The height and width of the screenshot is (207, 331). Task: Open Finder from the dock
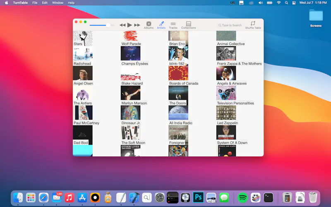pyautogui.click(x=18, y=198)
